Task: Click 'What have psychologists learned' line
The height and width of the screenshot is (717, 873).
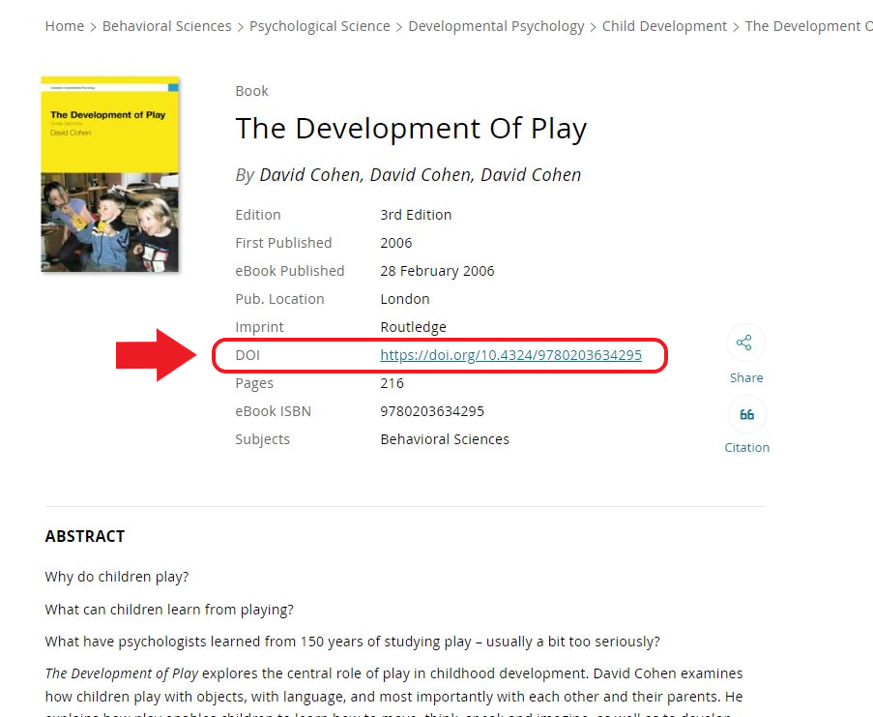Action: [353, 642]
